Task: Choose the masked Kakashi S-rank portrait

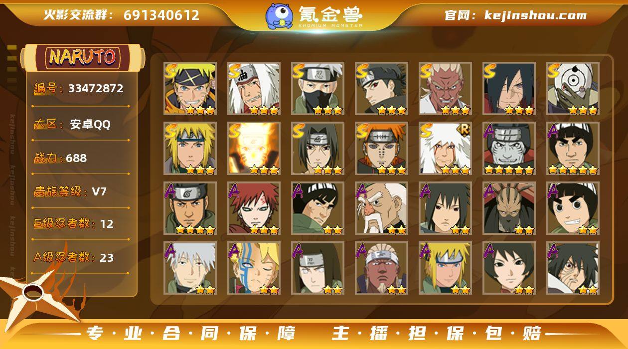Action: (x=318, y=89)
